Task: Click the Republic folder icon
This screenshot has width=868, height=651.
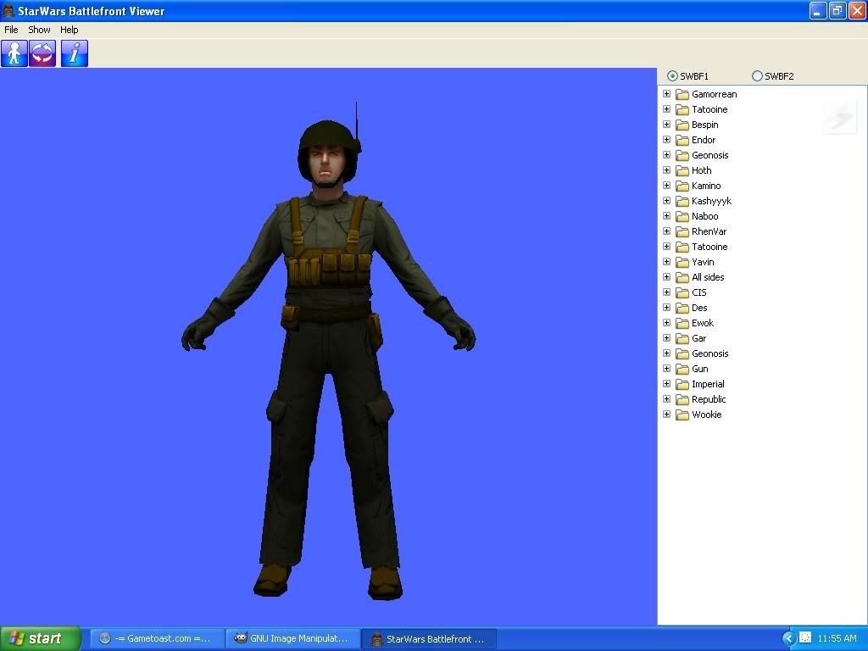Action: [x=682, y=399]
